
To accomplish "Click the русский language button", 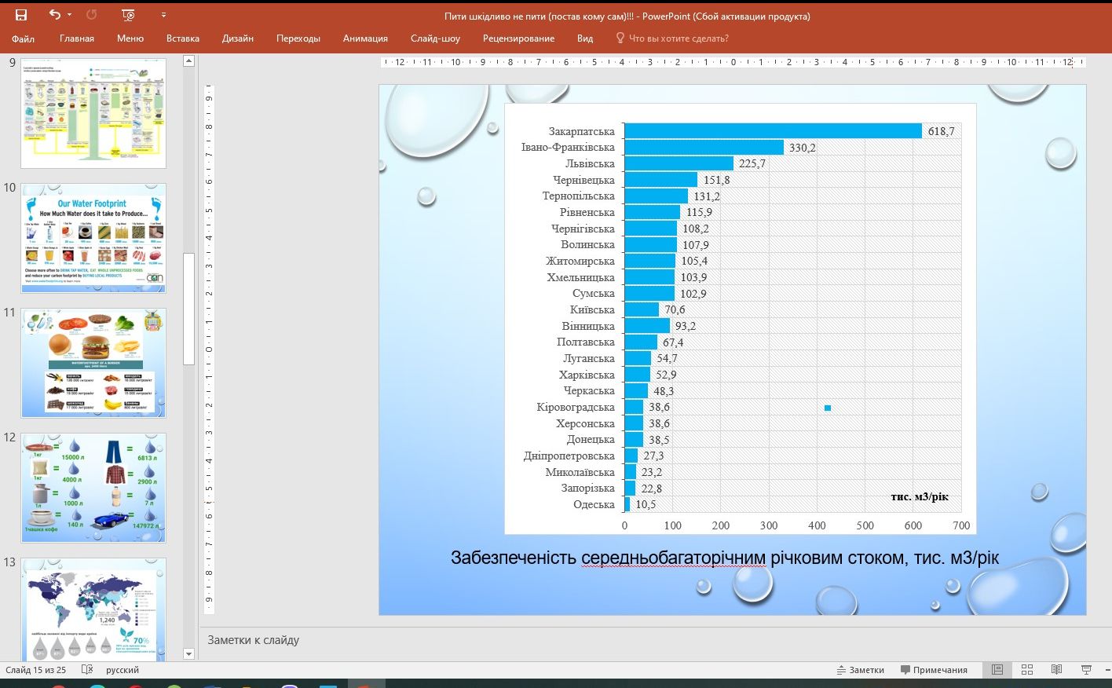I will point(123,670).
